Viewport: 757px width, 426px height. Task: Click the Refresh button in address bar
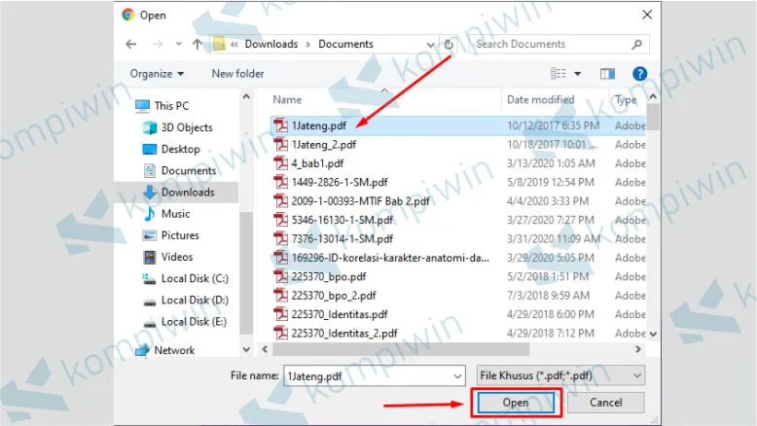point(449,44)
